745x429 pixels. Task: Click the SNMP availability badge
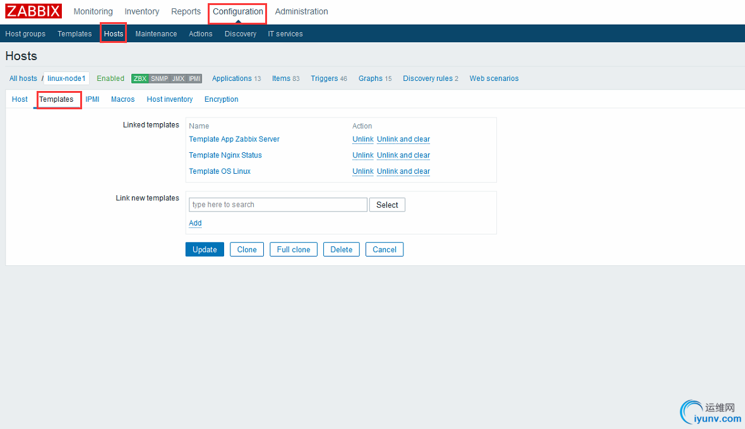(159, 78)
